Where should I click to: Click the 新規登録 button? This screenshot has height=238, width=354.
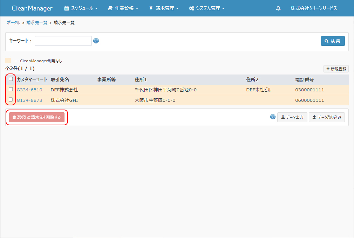pos(336,69)
